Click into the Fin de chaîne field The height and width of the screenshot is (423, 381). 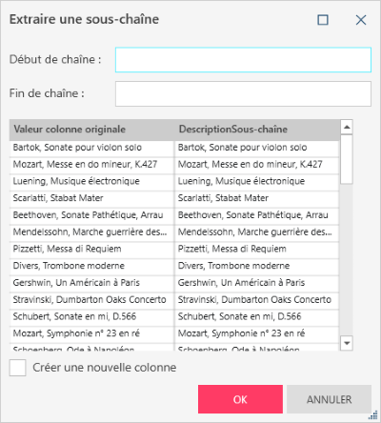243,93
